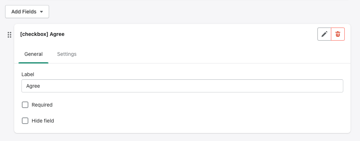Click the "Hide field" text label
The width and height of the screenshot is (360, 141).
point(43,121)
